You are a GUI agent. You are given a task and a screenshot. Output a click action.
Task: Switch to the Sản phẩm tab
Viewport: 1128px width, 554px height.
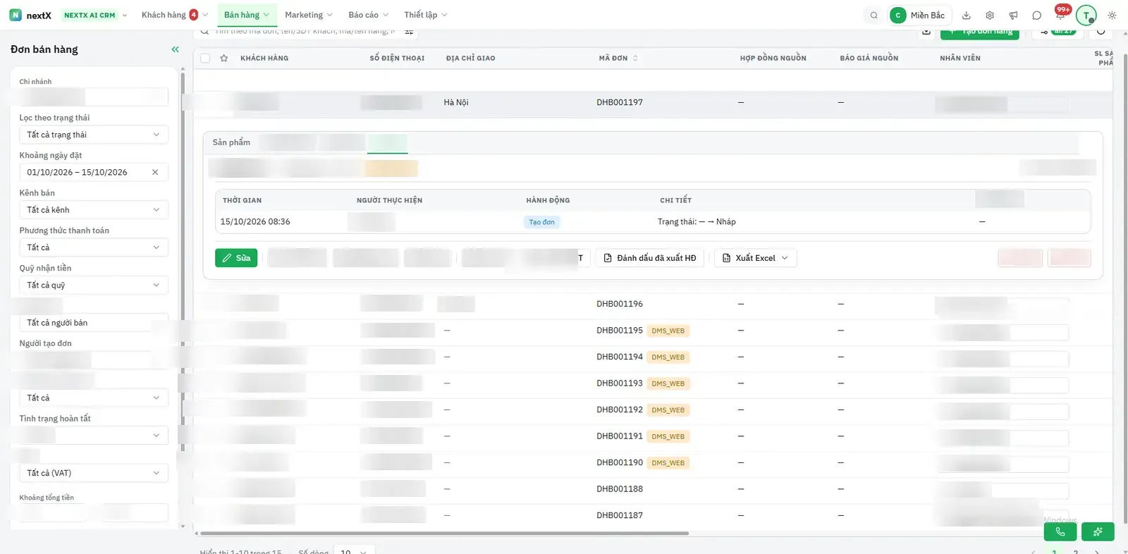231,142
